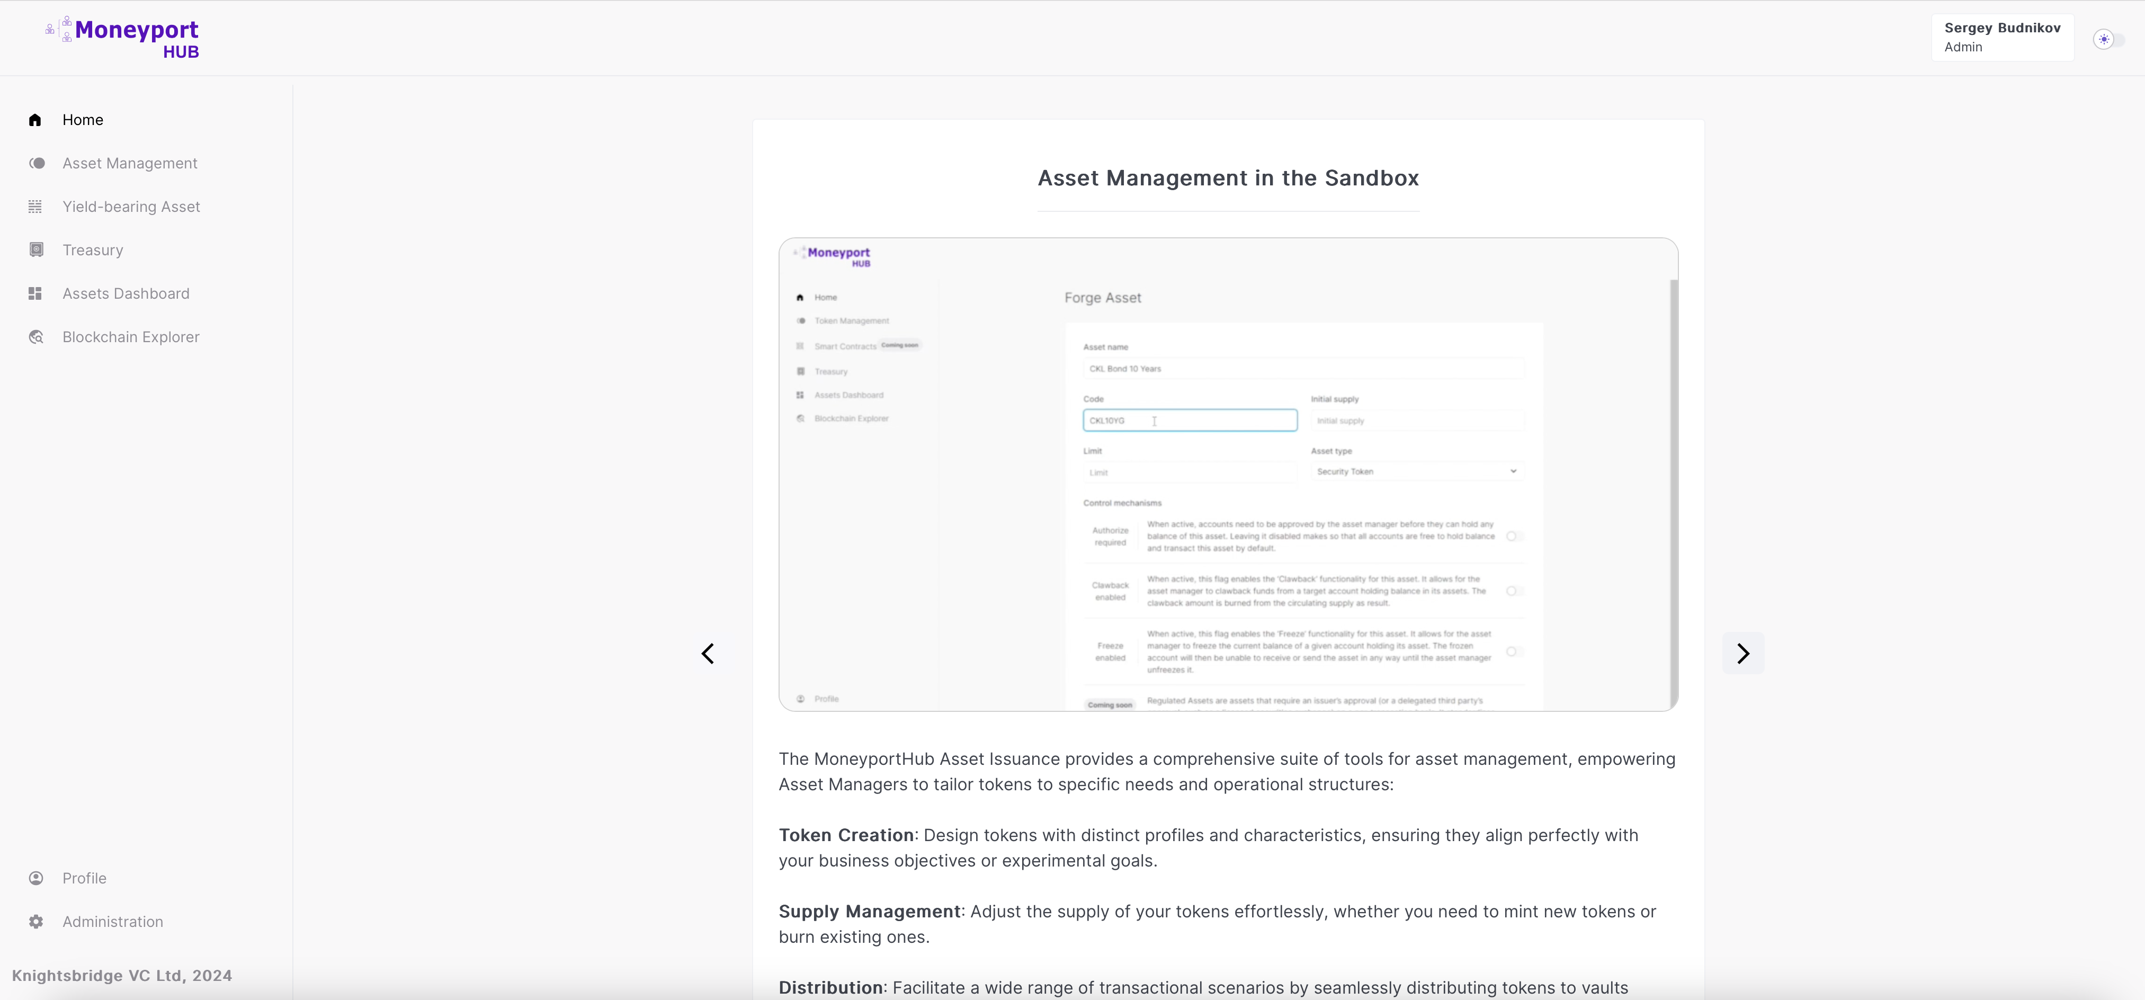Click the Assets Dashboard tiles icon
This screenshot has height=1000, width=2145.
35,293
